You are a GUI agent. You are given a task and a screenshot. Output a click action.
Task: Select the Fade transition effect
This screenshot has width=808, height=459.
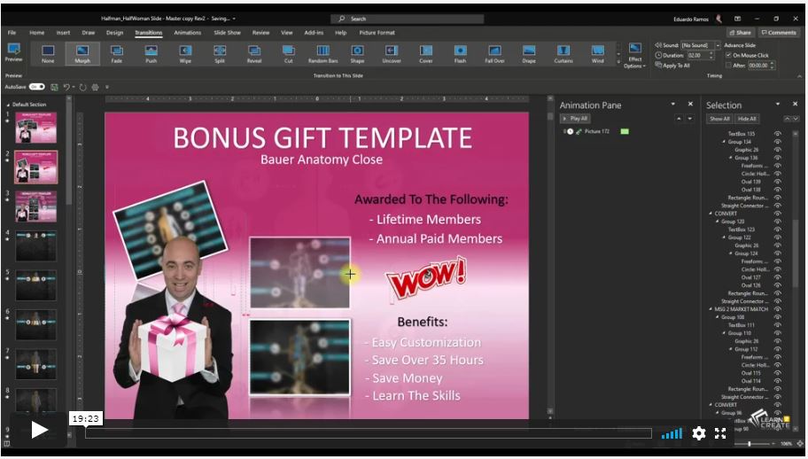coord(116,54)
